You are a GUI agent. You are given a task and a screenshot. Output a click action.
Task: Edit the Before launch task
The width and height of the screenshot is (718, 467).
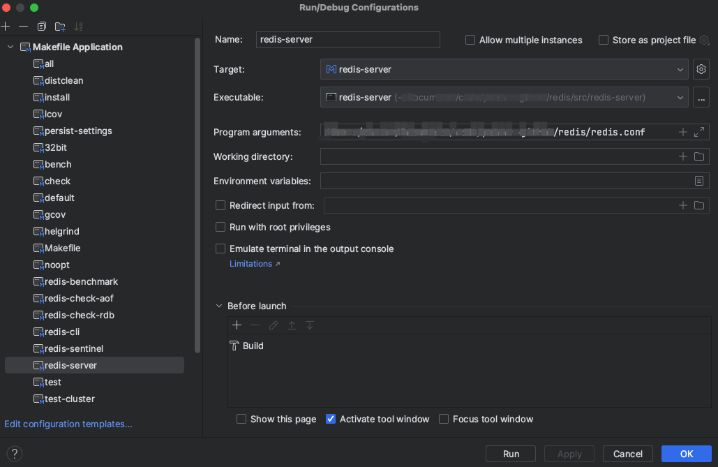click(274, 325)
